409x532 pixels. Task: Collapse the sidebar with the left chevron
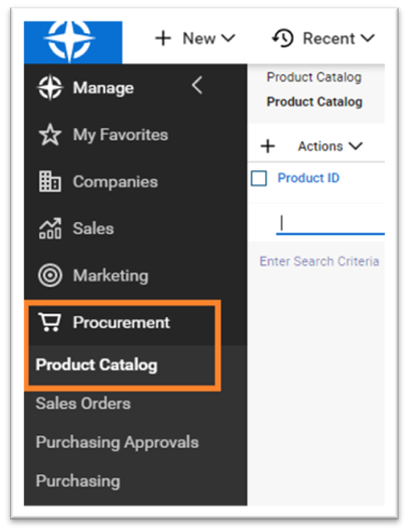[x=197, y=86]
